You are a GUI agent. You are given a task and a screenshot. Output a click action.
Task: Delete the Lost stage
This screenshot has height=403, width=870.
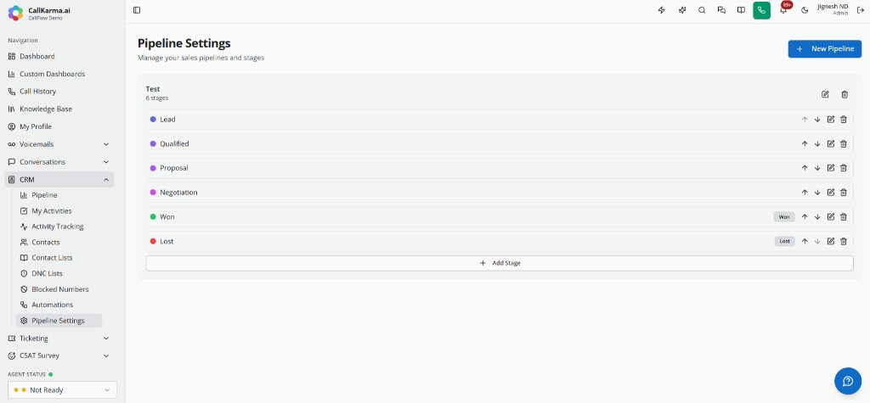[x=844, y=241]
